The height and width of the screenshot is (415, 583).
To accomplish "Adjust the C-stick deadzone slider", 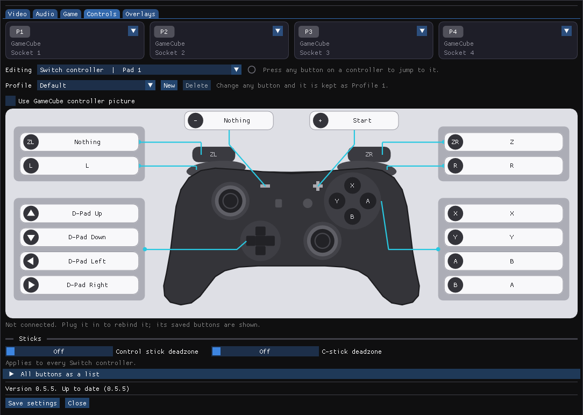I will click(x=265, y=352).
